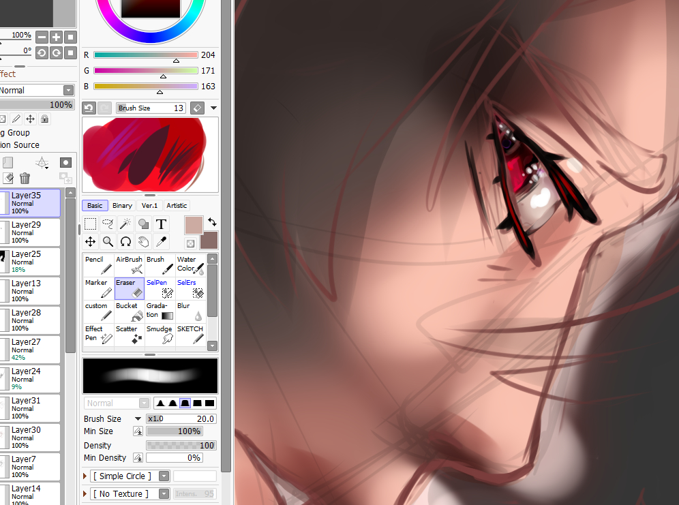Select the AirBrush tool
The height and width of the screenshot is (505, 679).
(x=129, y=265)
